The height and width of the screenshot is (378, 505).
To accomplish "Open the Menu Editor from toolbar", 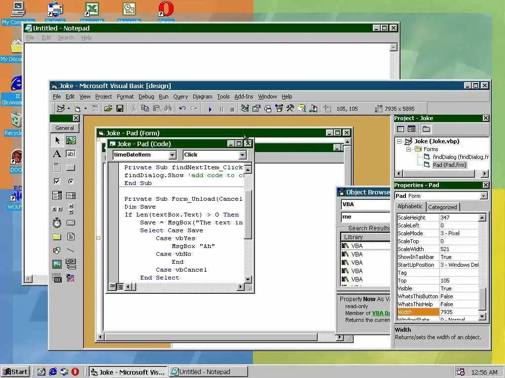I will 94,109.
